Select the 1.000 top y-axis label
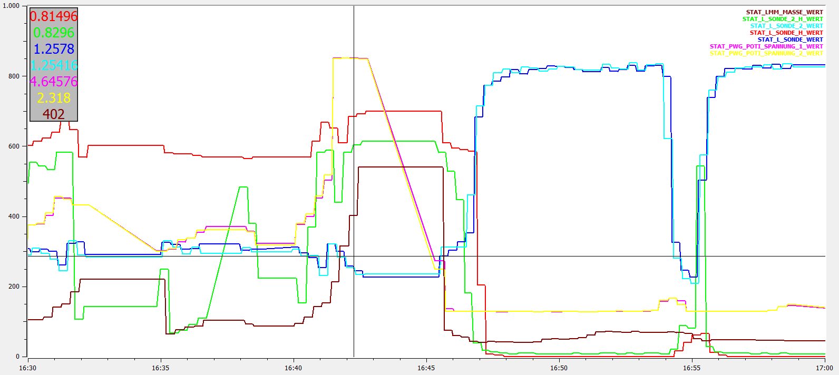 [x=12, y=6]
